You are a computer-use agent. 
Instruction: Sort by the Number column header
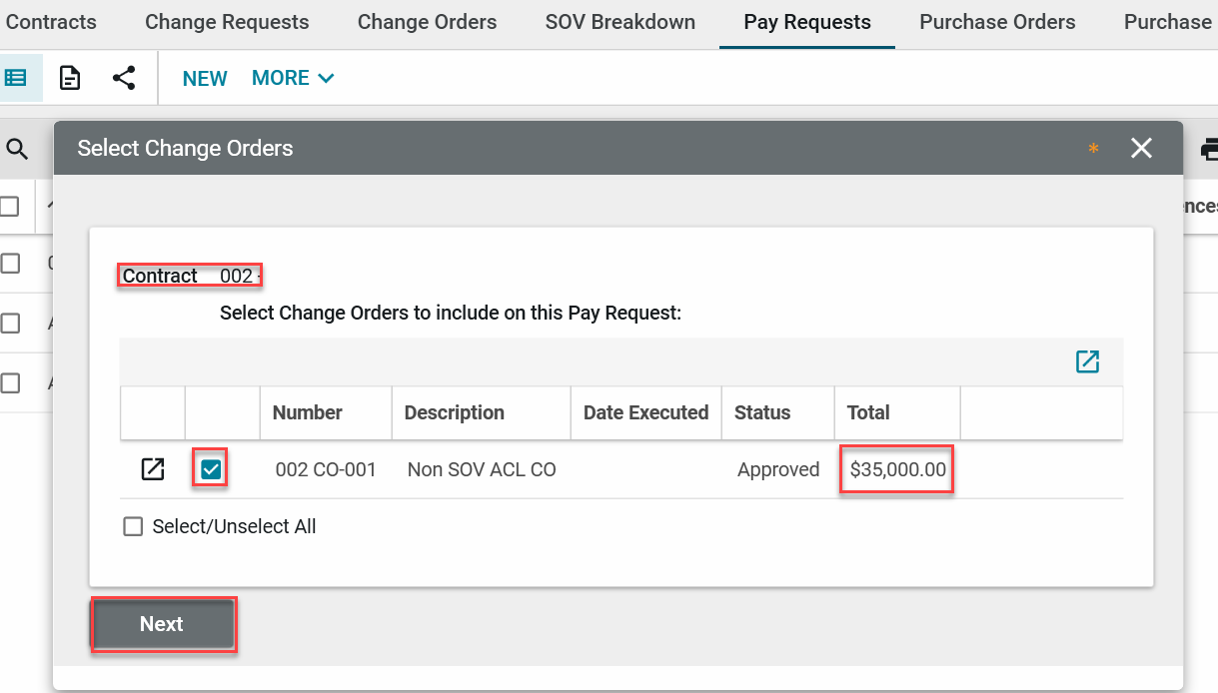click(307, 412)
